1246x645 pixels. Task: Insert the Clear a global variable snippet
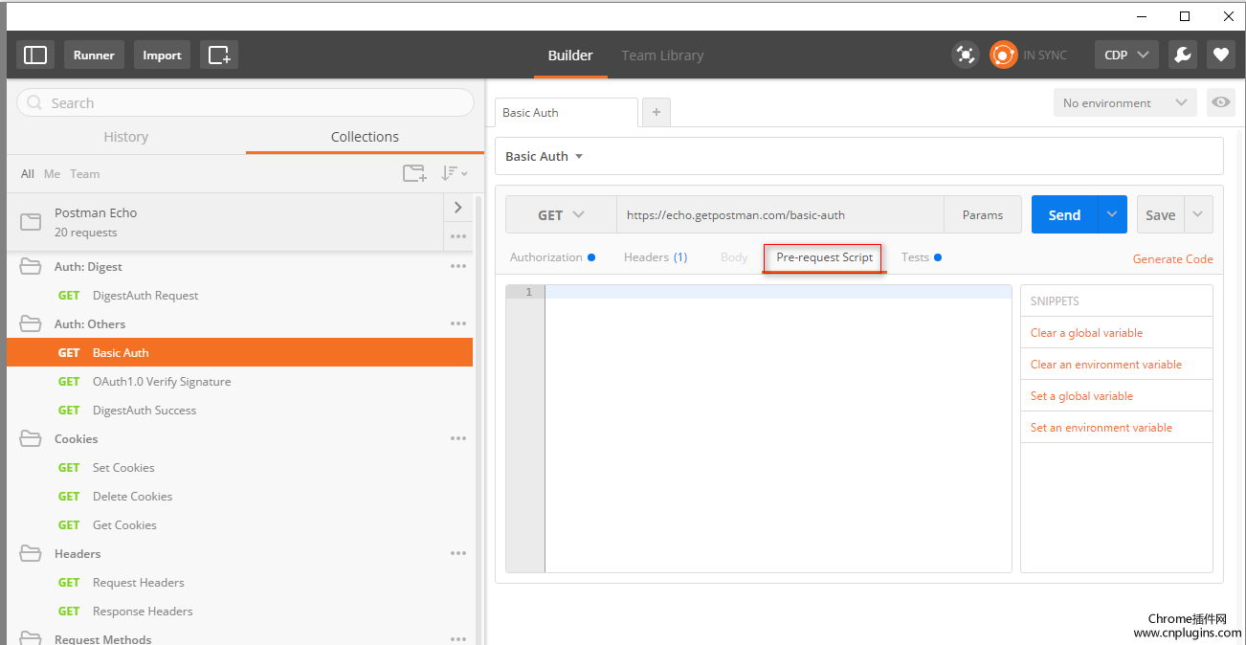click(x=1086, y=333)
